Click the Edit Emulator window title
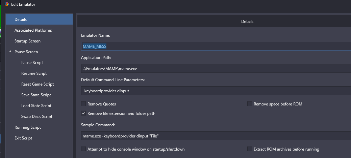 click(x=23, y=4)
